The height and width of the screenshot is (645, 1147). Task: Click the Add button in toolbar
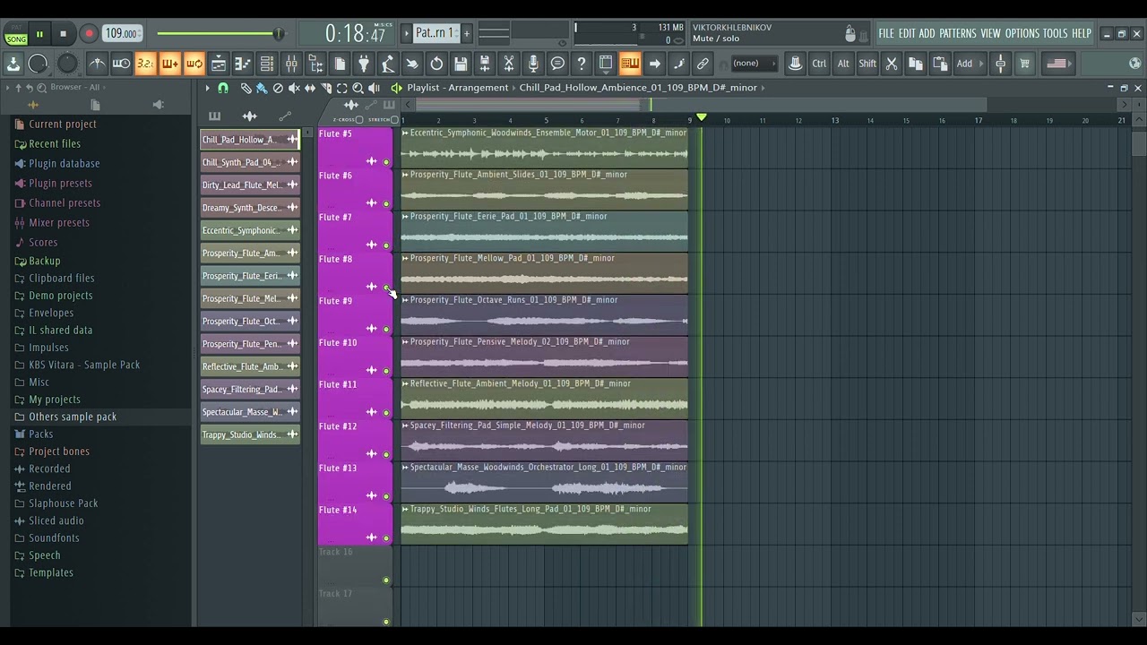point(964,64)
